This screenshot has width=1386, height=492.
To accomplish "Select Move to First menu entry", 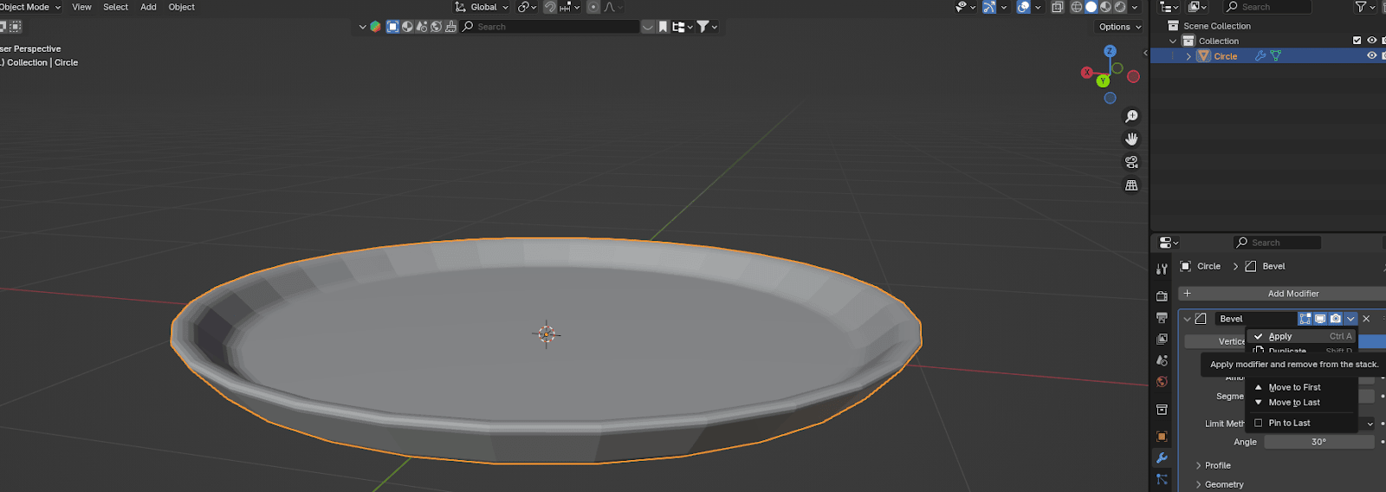I will pyautogui.click(x=1294, y=388).
